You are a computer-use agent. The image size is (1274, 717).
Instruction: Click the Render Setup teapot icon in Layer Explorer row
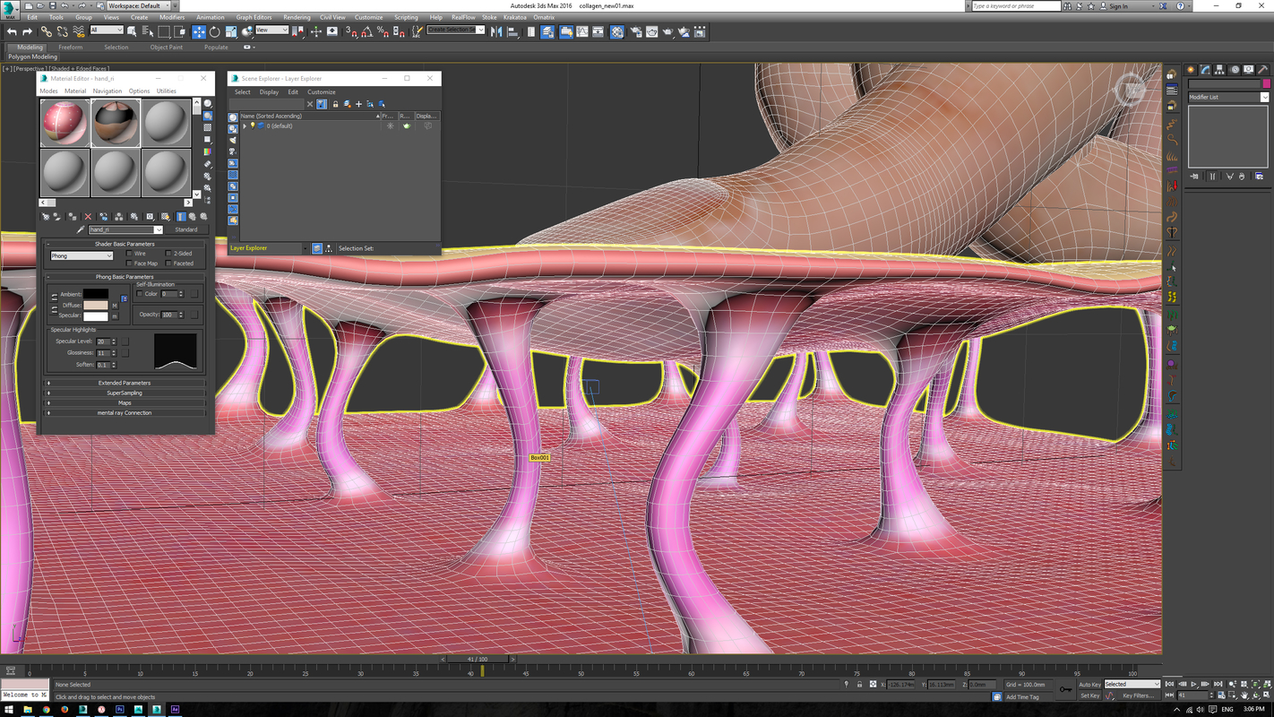(406, 126)
